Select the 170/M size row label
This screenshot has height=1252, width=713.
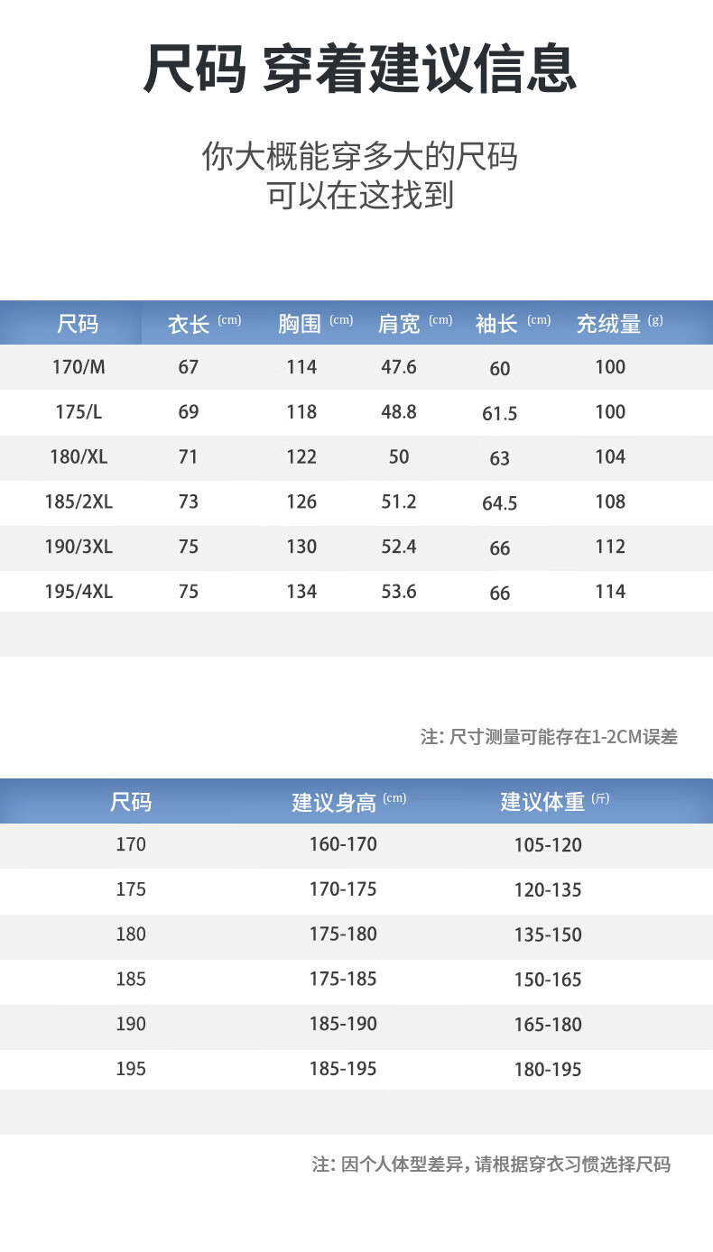pyautogui.click(x=79, y=367)
